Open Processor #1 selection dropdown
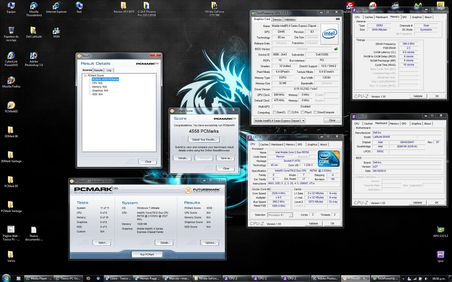452x282 pixels. [x=280, y=215]
